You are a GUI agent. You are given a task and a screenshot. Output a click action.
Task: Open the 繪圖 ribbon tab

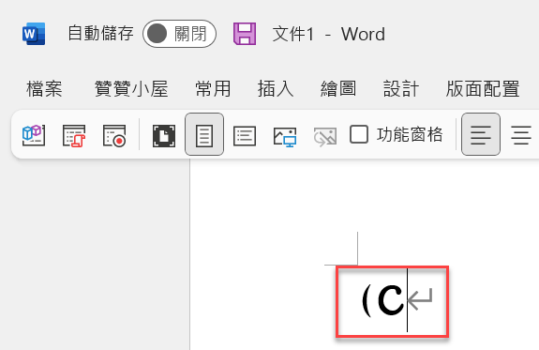tap(338, 89)
